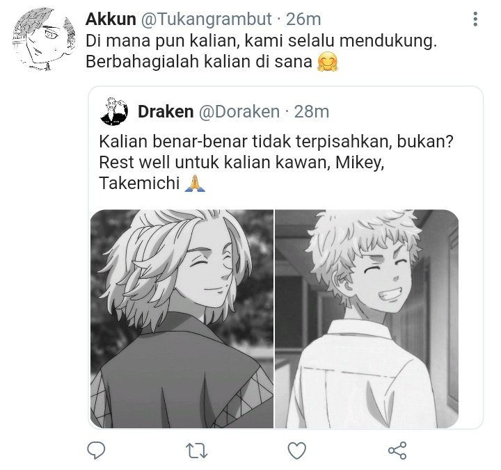Open quoted tweet text about Mikey, Takemichi

pos(276,163)
